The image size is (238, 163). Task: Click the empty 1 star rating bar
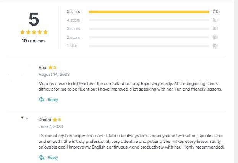(149, 46)
